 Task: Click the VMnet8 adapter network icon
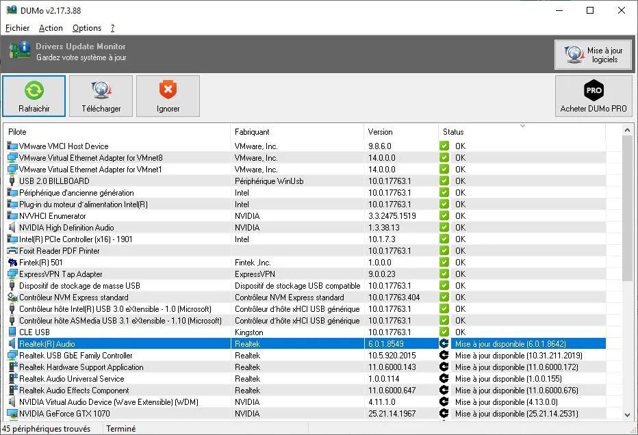[x=12, y=158]
